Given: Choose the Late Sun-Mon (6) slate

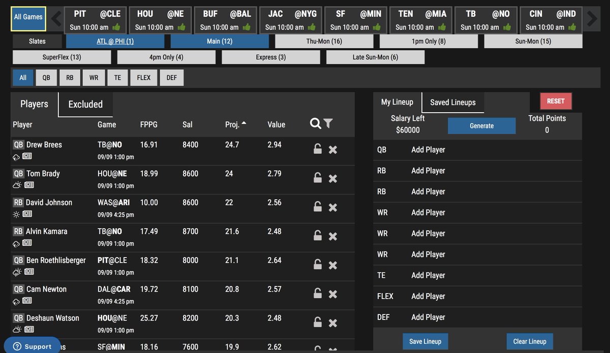Looking at the screenshot, I should tap(375, 57).
